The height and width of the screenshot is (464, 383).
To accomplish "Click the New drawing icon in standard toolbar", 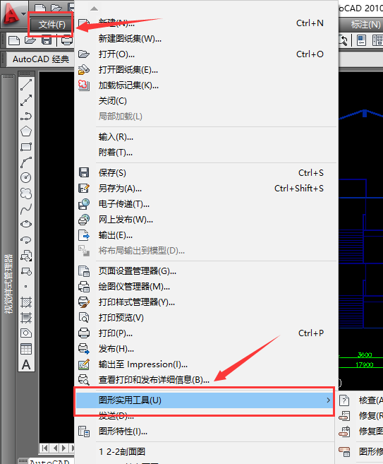I will [14, 40].
